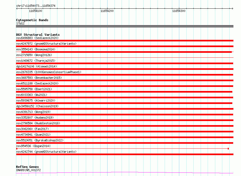The image size is (241, 176).
Task: Click the red bar under nsv3352607 Audano2019
Action: click(x=125, y=120)
